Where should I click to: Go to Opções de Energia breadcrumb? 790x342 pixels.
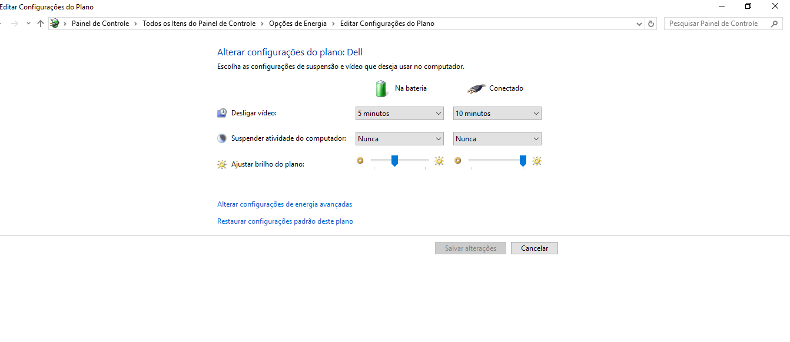tap(297, 24)
